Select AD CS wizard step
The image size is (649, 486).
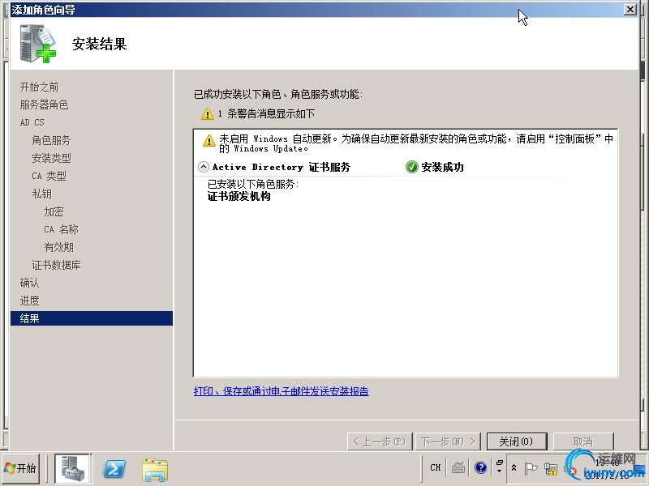(32, 122)
